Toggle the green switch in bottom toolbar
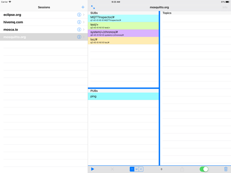Viewport: 231px width, 173px height. pos(204,169)
